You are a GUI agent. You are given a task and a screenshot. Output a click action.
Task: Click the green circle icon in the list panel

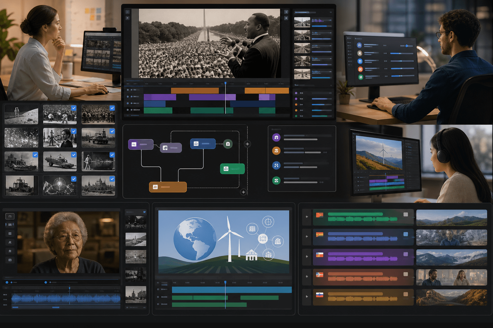tap(276, 181)
